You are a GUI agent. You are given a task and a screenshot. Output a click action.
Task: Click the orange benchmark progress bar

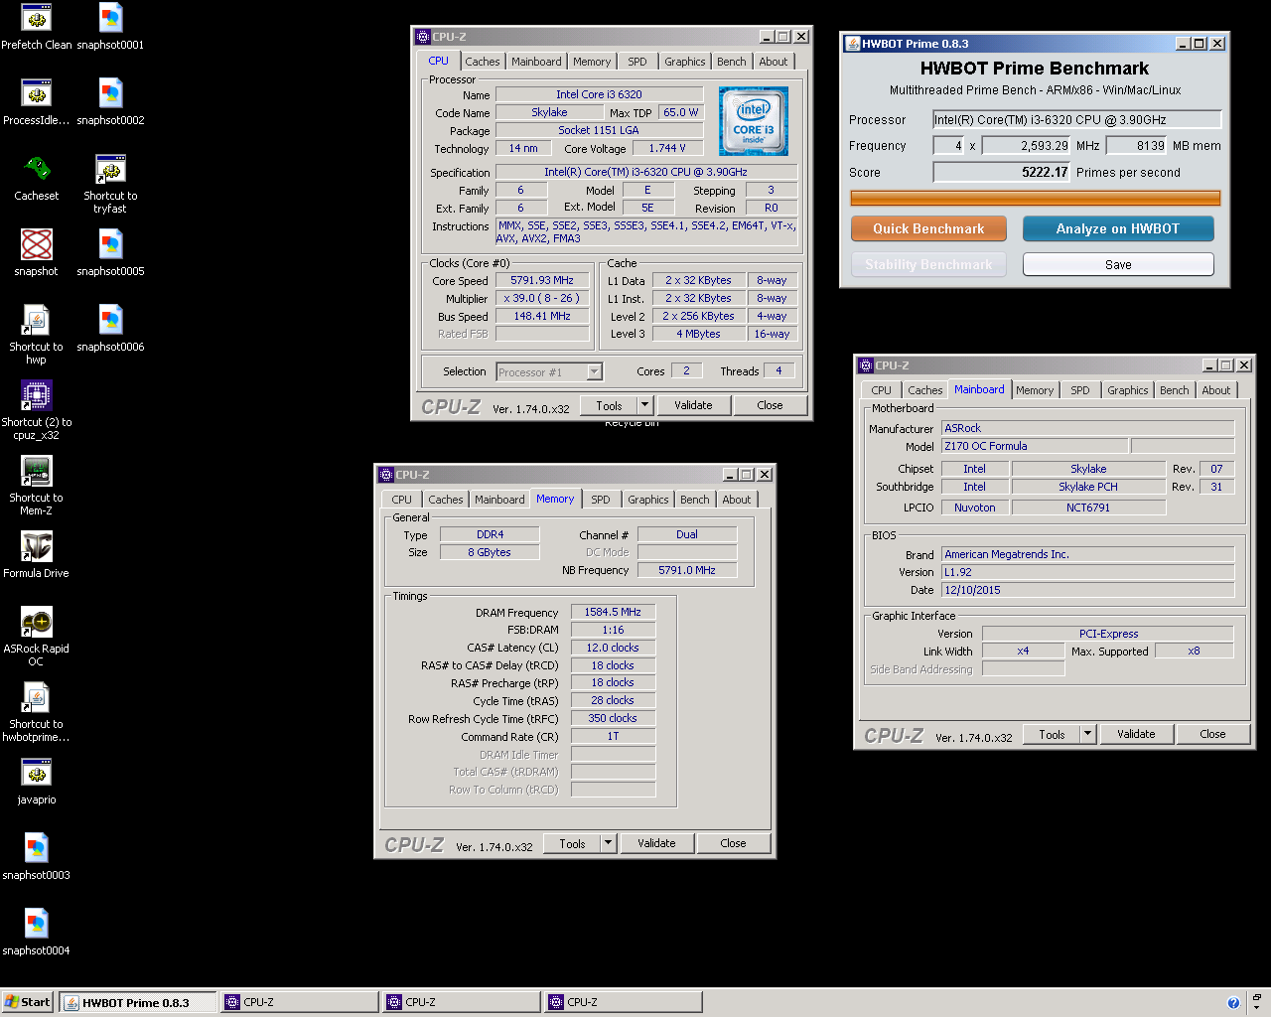[x=1036, y=198]
